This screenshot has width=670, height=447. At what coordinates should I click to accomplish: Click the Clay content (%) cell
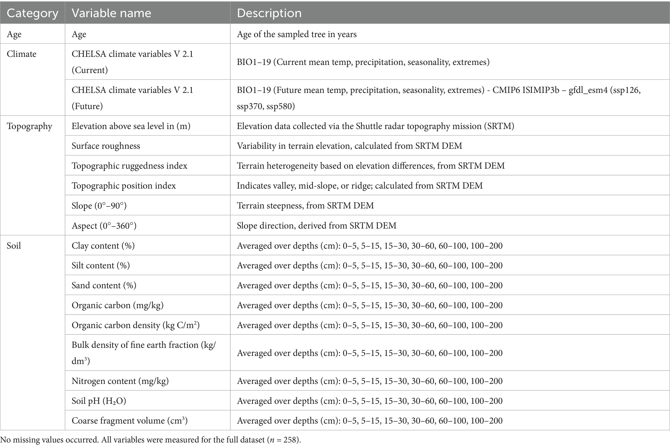[x=103, y=246]
